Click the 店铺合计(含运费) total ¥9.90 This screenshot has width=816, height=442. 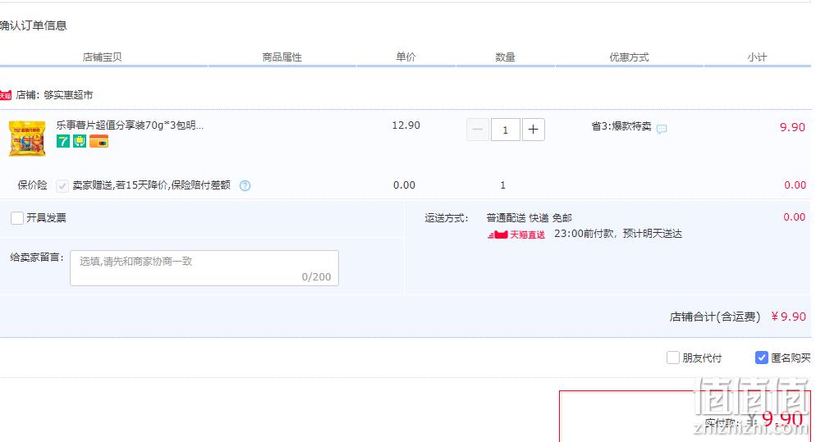788,317
